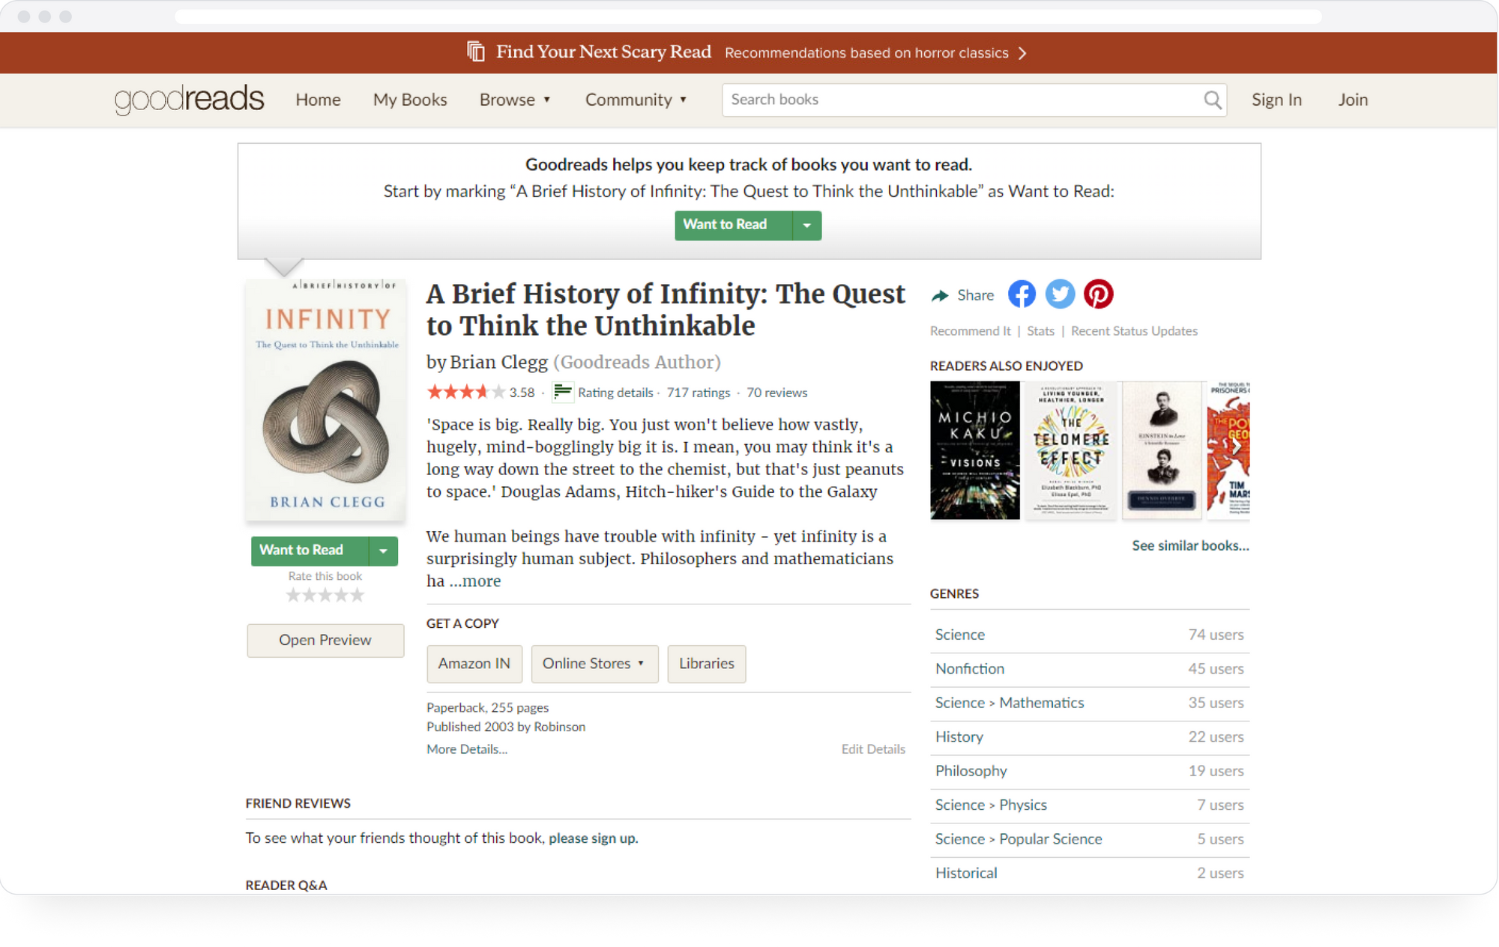Image resolution: width=1499 pixels, height=947 pixels.
Task: Share the book via Twitter icon
Action: click(1060, 294)
